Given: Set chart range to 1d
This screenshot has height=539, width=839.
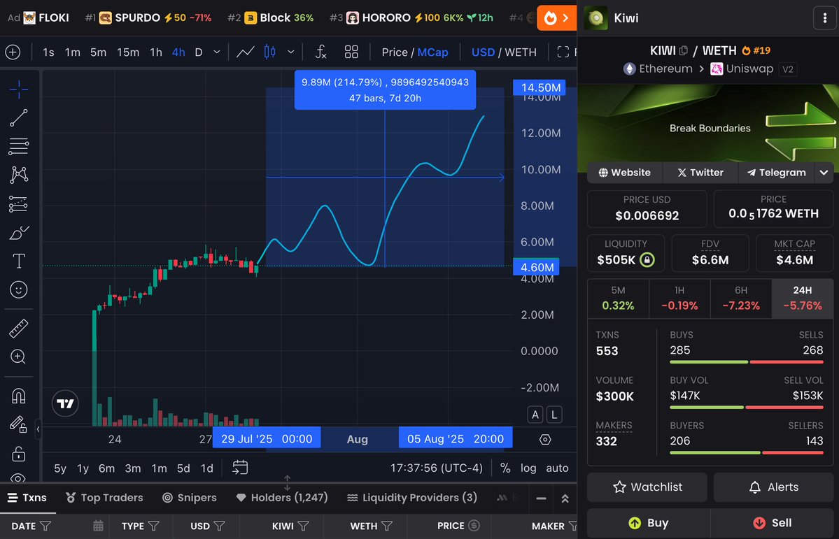Looking at the screenshot, I should click(x=206, y=468).
